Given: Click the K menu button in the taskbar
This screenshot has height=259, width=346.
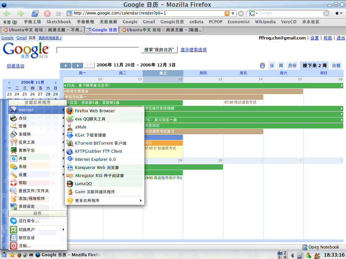Looking at the screenshot, I should [4, 255].
